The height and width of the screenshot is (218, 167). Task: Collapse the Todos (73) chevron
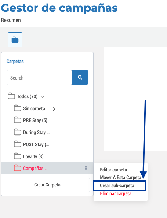[x=42, y=97]
